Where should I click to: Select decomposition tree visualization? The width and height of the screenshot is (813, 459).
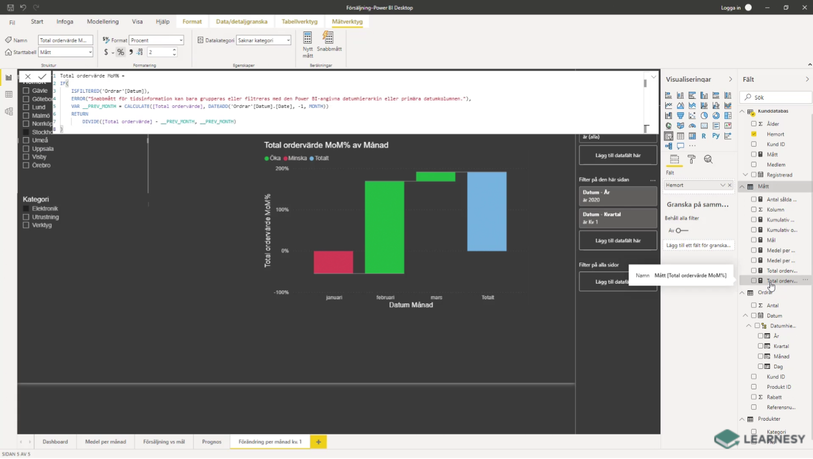click(668, 146)
